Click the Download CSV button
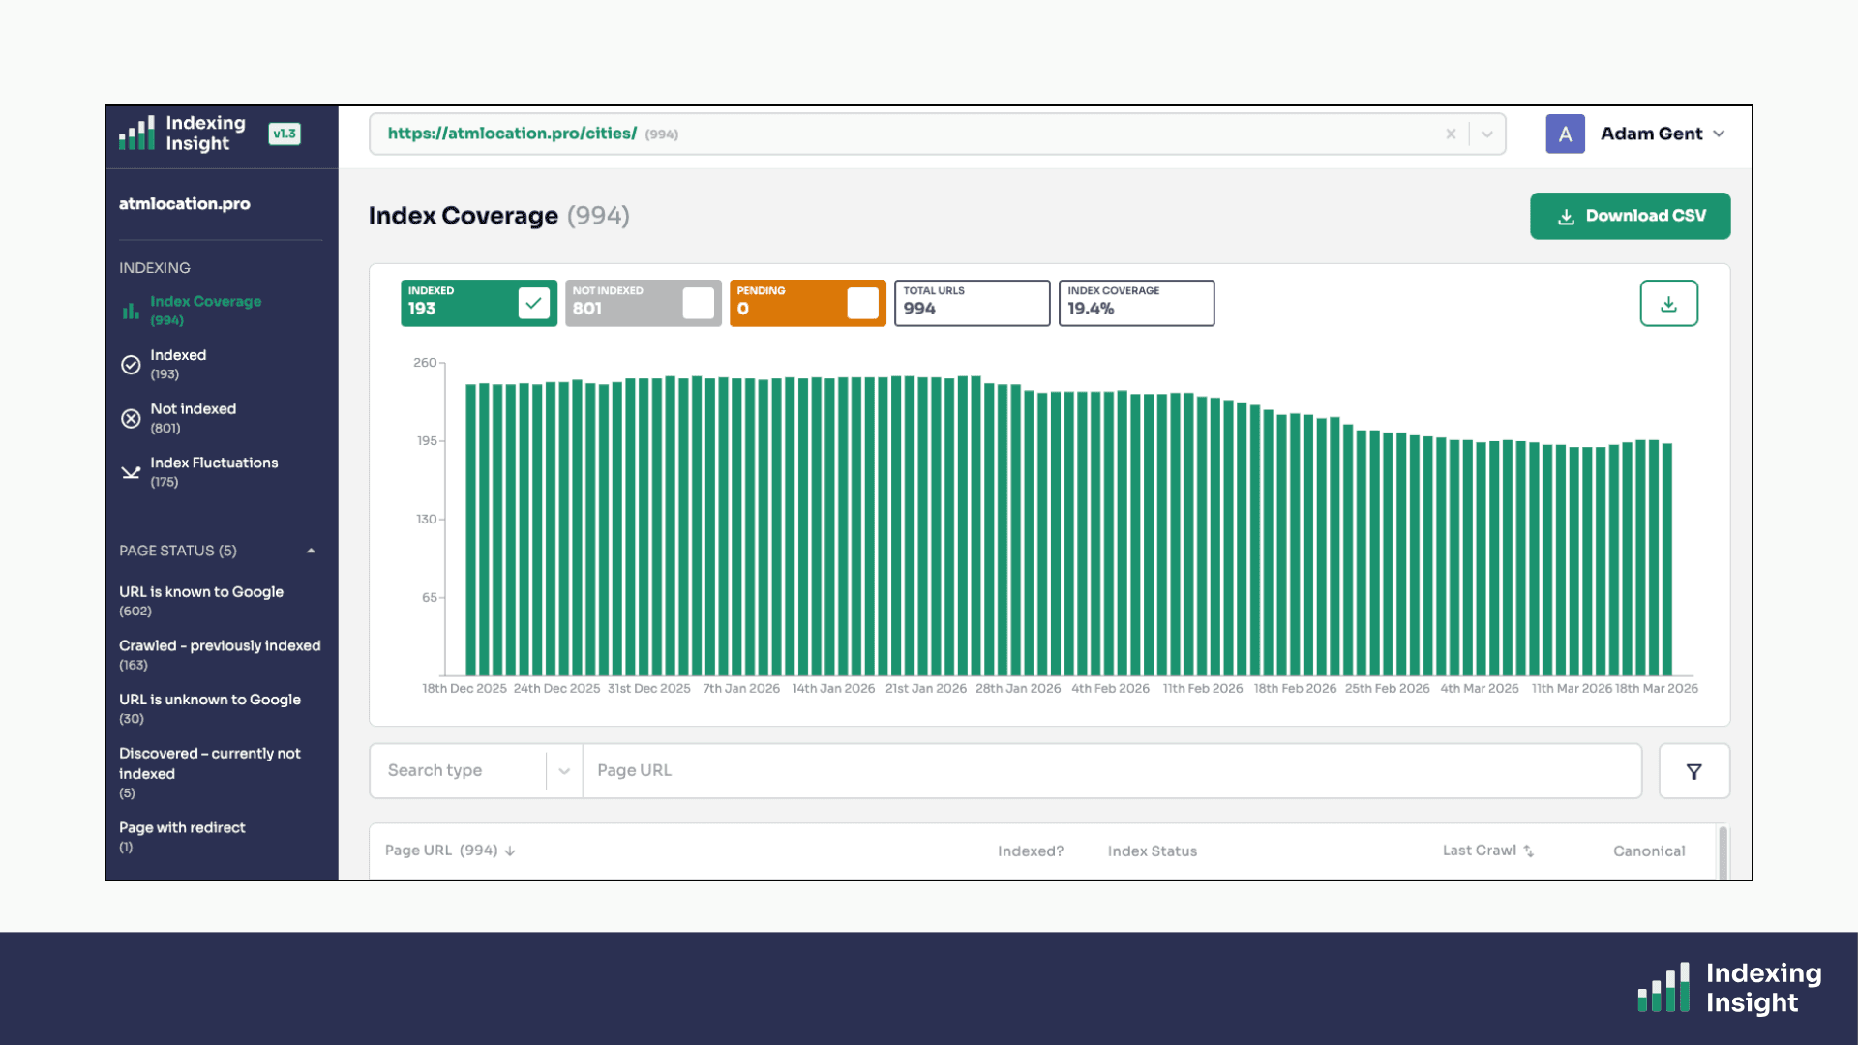The height and width of the screenshot is (1045, 1858). click(1630, 216)
